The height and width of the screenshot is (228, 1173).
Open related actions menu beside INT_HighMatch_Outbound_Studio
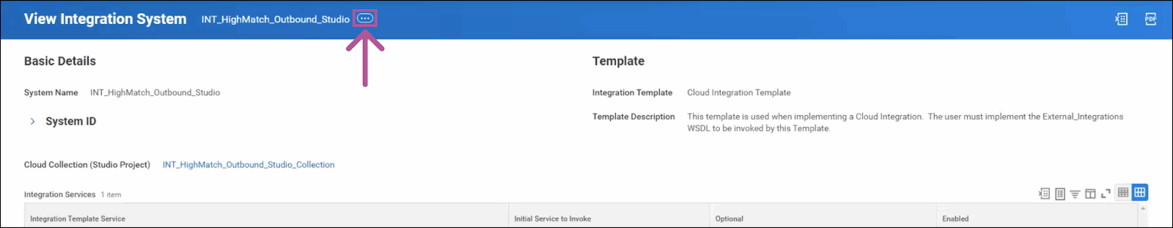tap(365, 18)
